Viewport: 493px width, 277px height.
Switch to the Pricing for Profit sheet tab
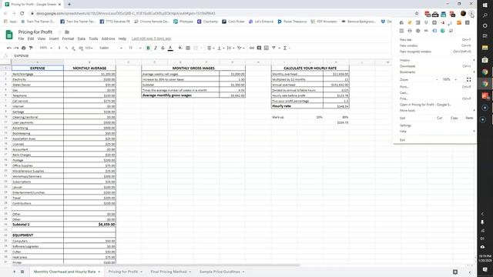125,272
